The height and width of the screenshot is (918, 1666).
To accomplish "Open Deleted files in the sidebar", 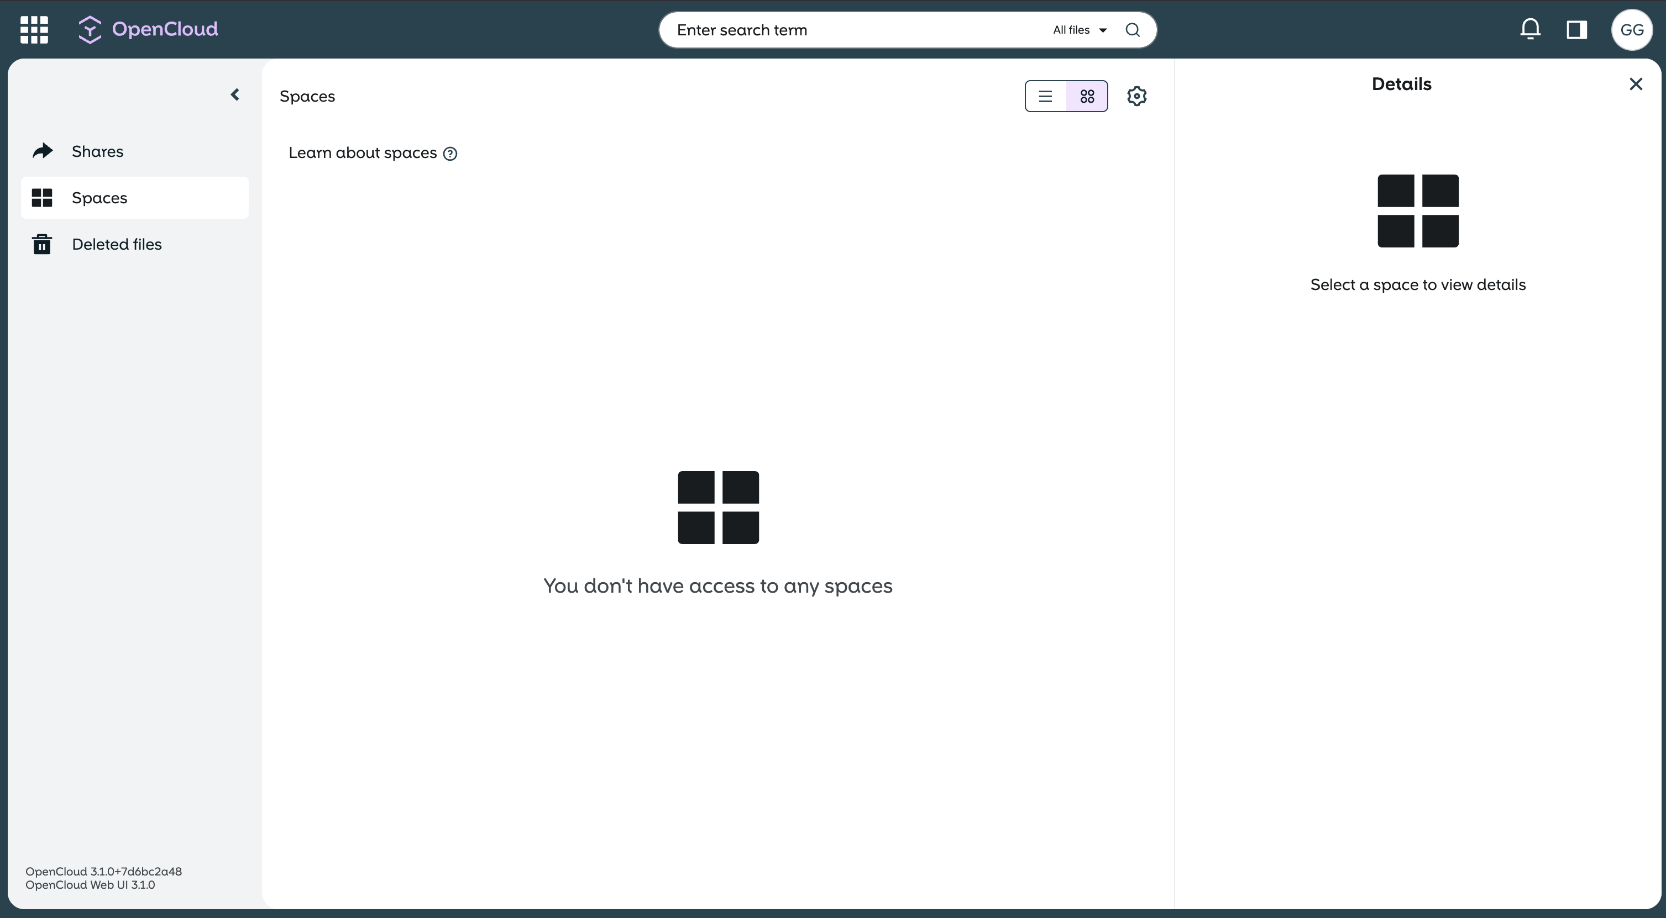I will click(134, 244).
